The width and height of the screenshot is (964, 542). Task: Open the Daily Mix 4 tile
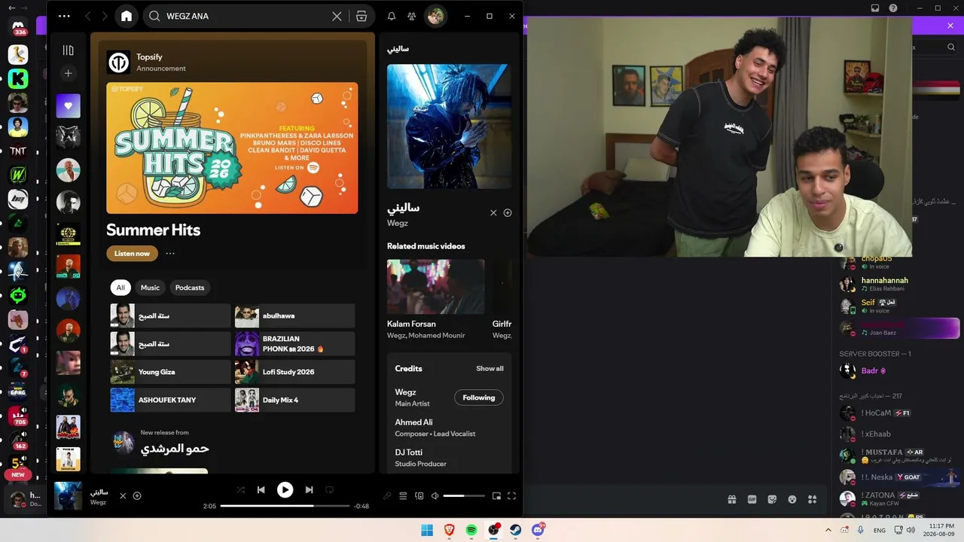click(294, 400)
